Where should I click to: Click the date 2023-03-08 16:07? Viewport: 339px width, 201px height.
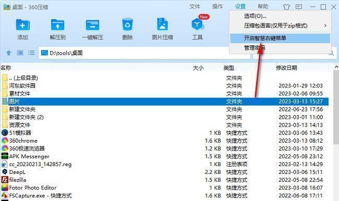point(301,187)
